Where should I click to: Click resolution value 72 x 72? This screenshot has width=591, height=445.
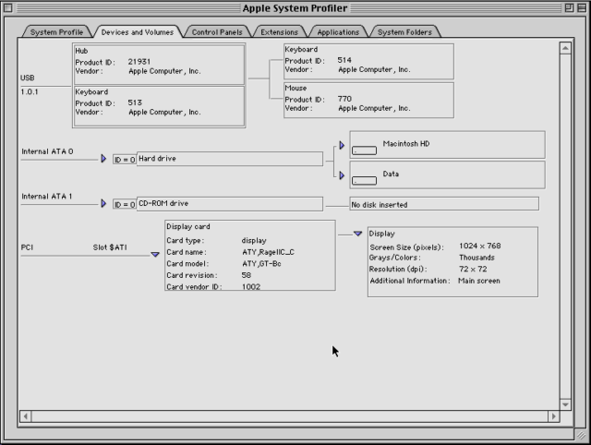[473, 269]
